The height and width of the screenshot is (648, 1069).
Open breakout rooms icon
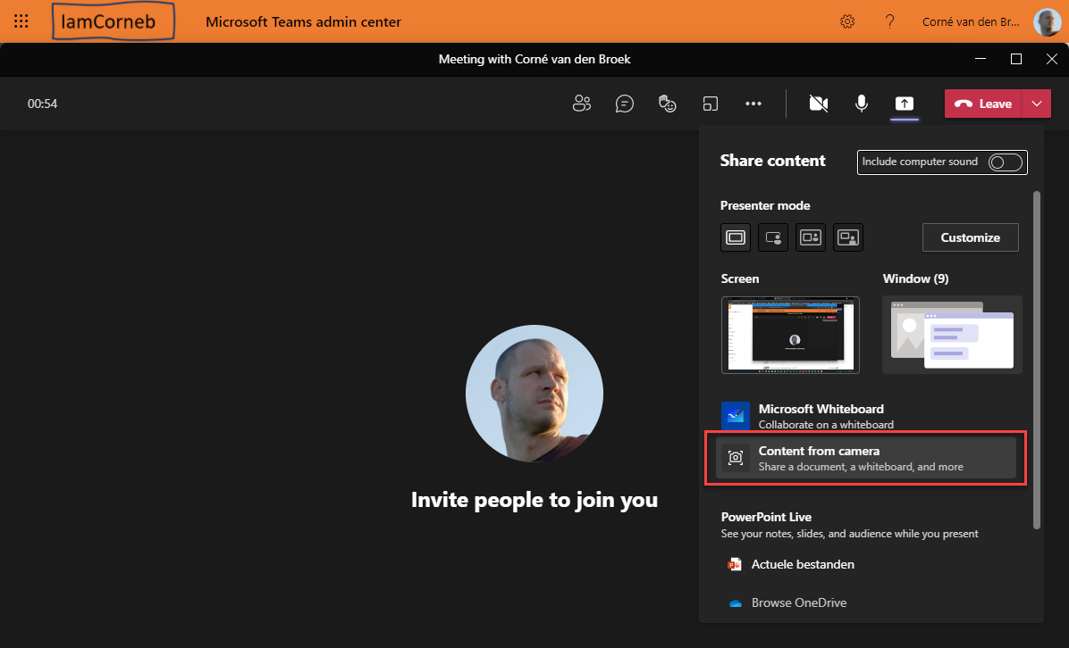pyautogui.click(x=711, y=104)
